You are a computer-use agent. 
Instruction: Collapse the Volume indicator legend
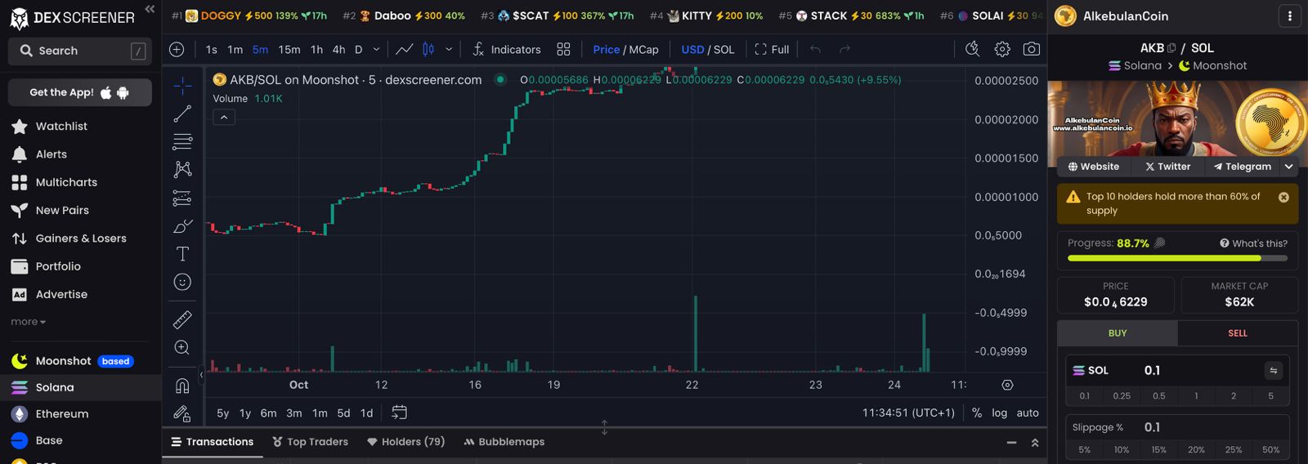[224, 118]
